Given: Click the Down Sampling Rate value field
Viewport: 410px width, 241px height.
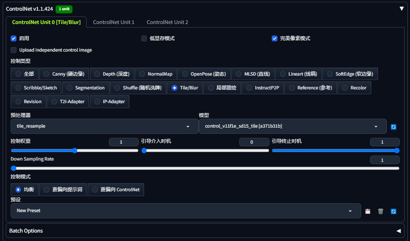Looking at the screenshot, I should 385,160.
